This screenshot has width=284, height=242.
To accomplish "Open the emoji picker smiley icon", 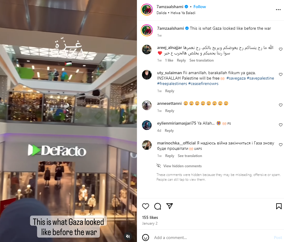I will 146,237.
